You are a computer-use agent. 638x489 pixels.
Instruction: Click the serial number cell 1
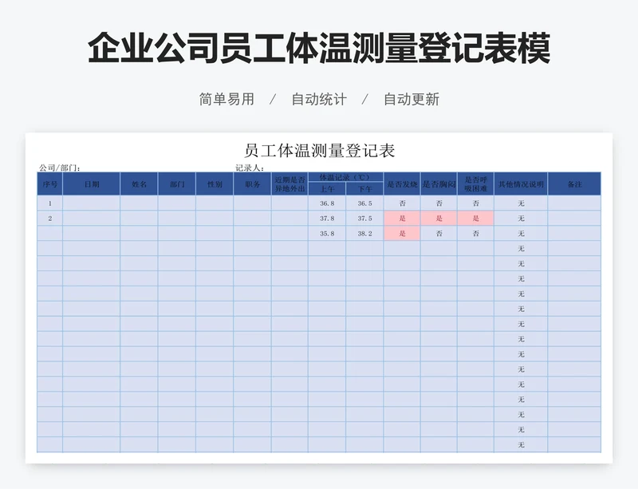(49, 203)
